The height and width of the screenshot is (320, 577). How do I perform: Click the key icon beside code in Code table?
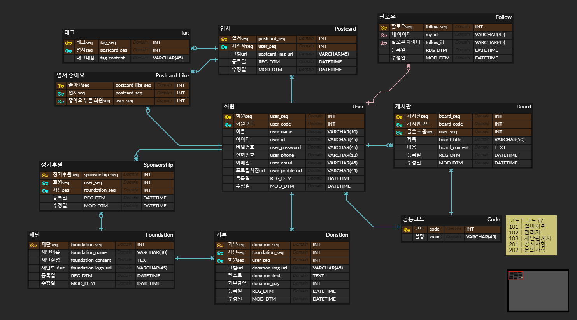(x=407, y=230)
